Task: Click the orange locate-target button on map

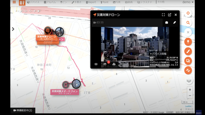Action: click(x=188, y=13)
